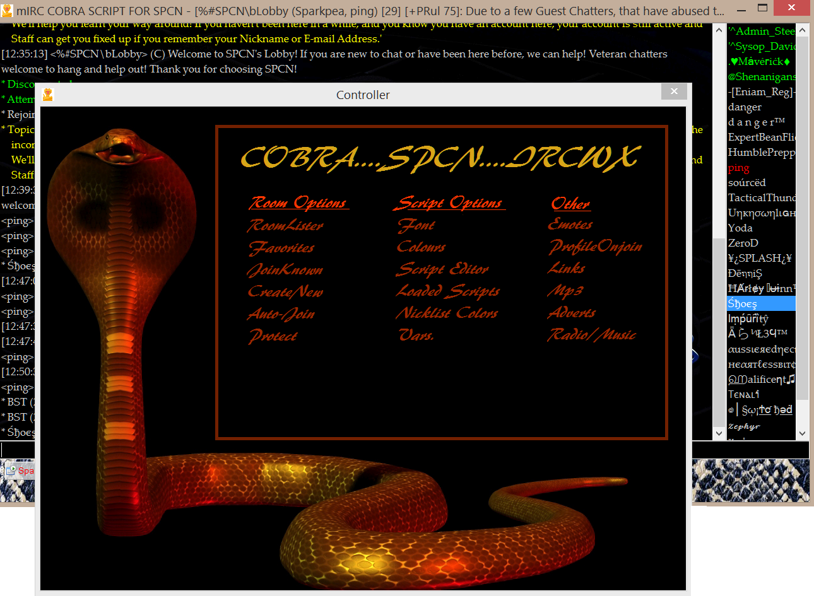The width and height of the screenshot is (814, 596).
Task: Close the Controller dialog window
Action: (673, 92)
